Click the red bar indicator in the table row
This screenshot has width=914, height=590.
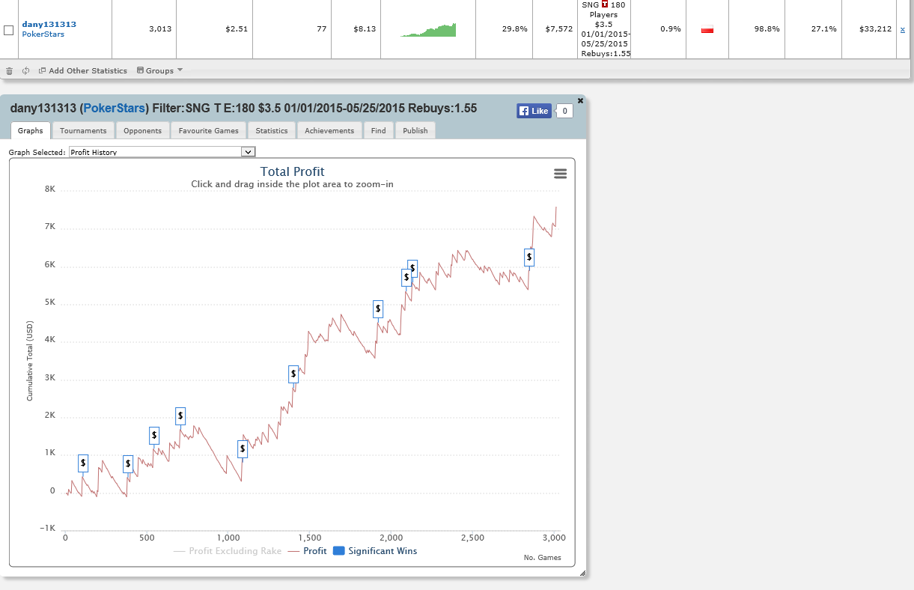coord(707,30)
